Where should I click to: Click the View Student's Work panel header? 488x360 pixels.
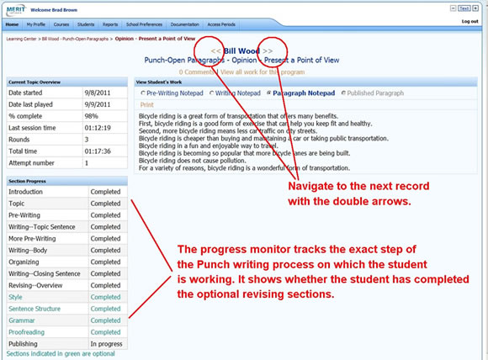(x=305, y=82)
